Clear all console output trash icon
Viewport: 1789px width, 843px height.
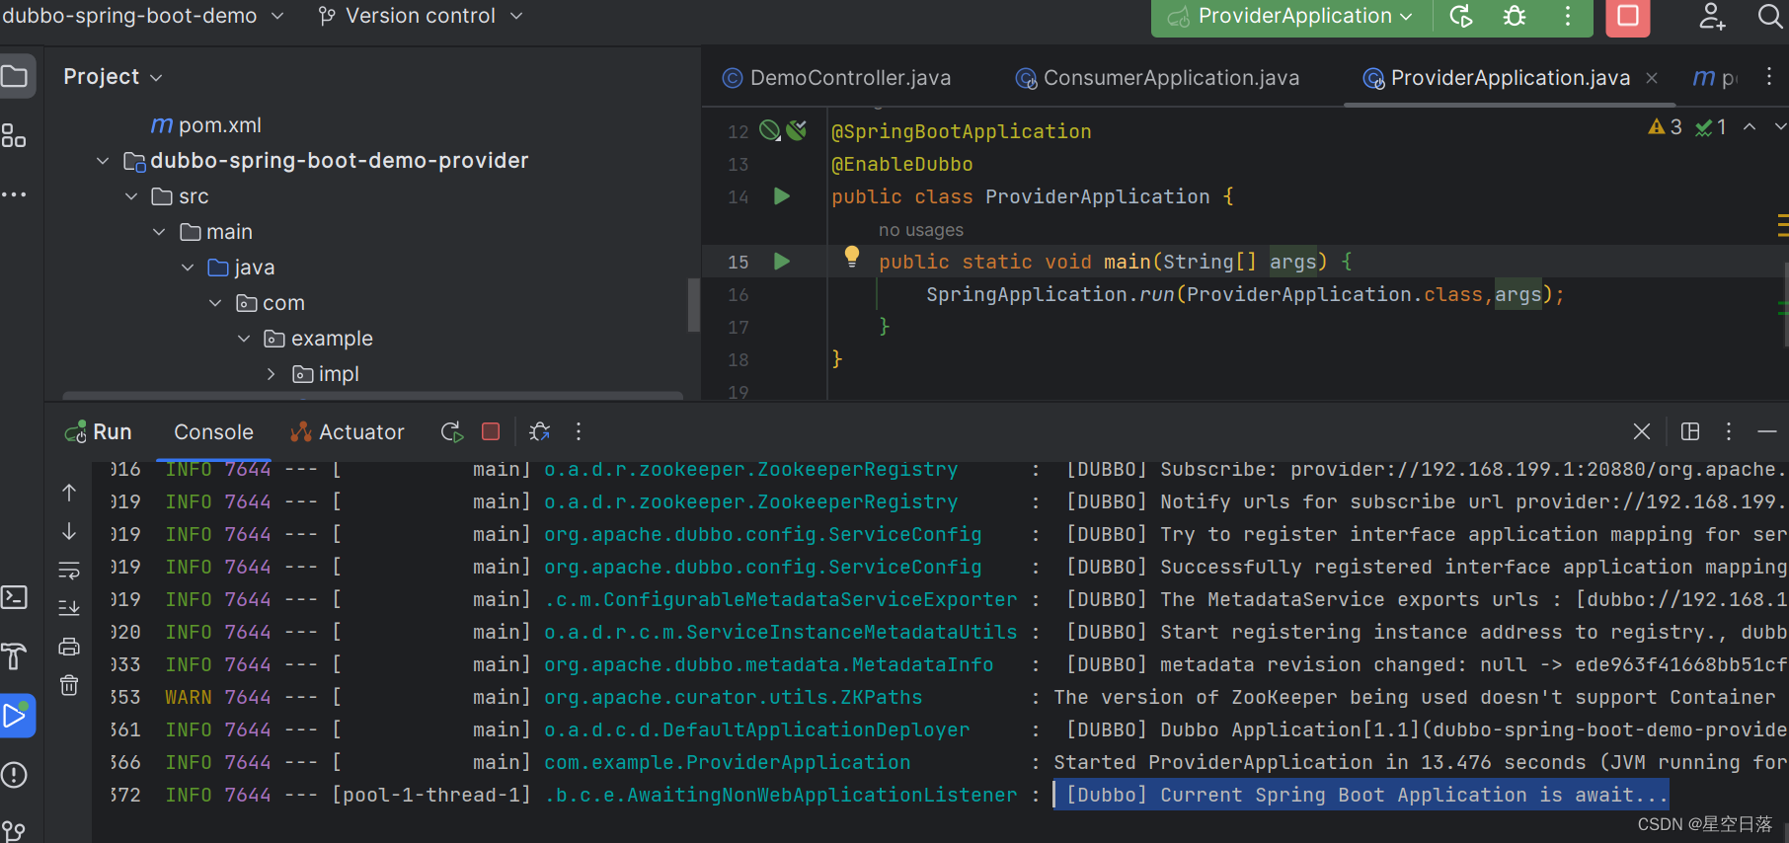[x=69, y=685]
